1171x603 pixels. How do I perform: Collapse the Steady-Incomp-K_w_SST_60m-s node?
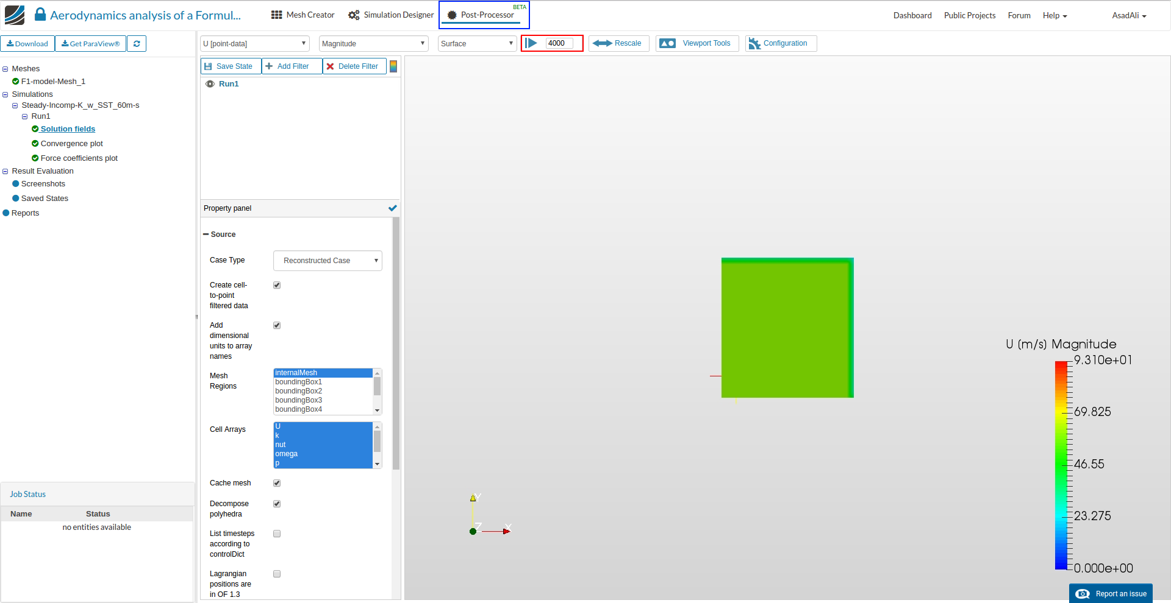15,106
